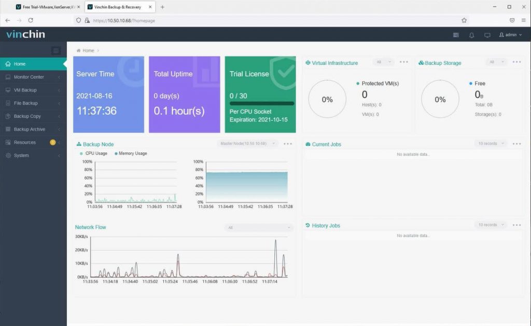
Task: Click the monitor screen icon in header
Action: [487, 35]
